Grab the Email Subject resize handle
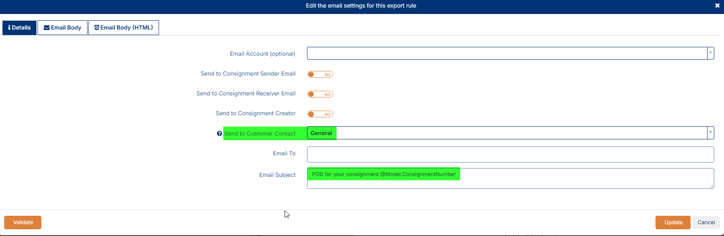724x236 pixels. (712, 186)
